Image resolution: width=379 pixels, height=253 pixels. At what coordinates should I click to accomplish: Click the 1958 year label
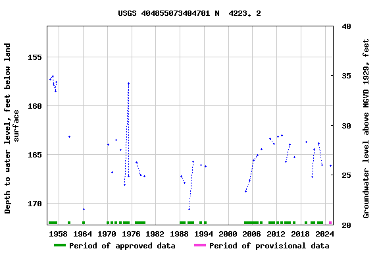tap(58, 234)
